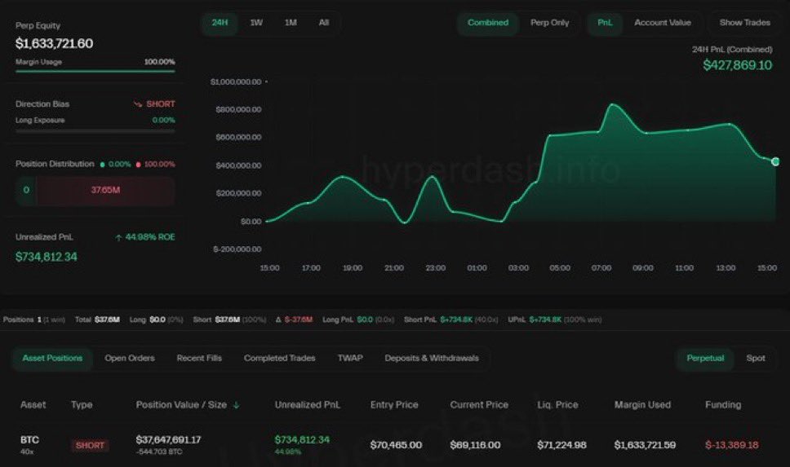Switch chart to 1M range
Viewport: 790px width, 467px height.
[291, 23]
